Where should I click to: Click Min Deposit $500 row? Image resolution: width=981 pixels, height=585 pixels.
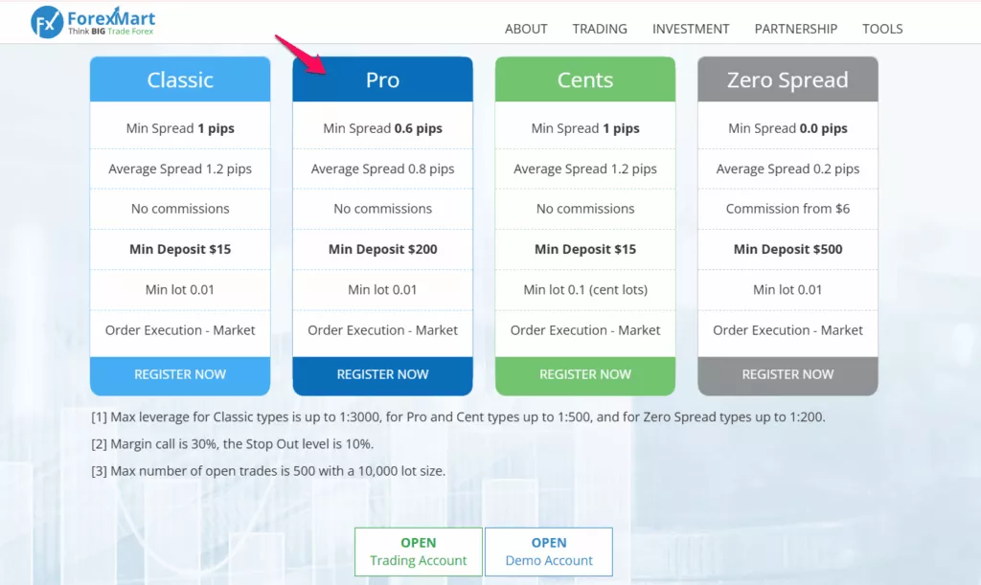click(788, 249)
